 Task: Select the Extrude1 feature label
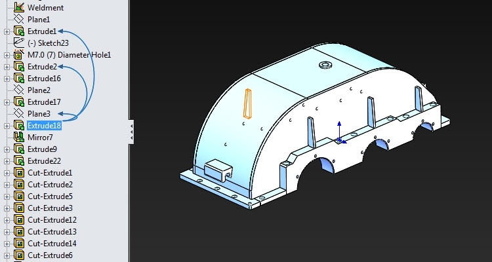point(42,31)
